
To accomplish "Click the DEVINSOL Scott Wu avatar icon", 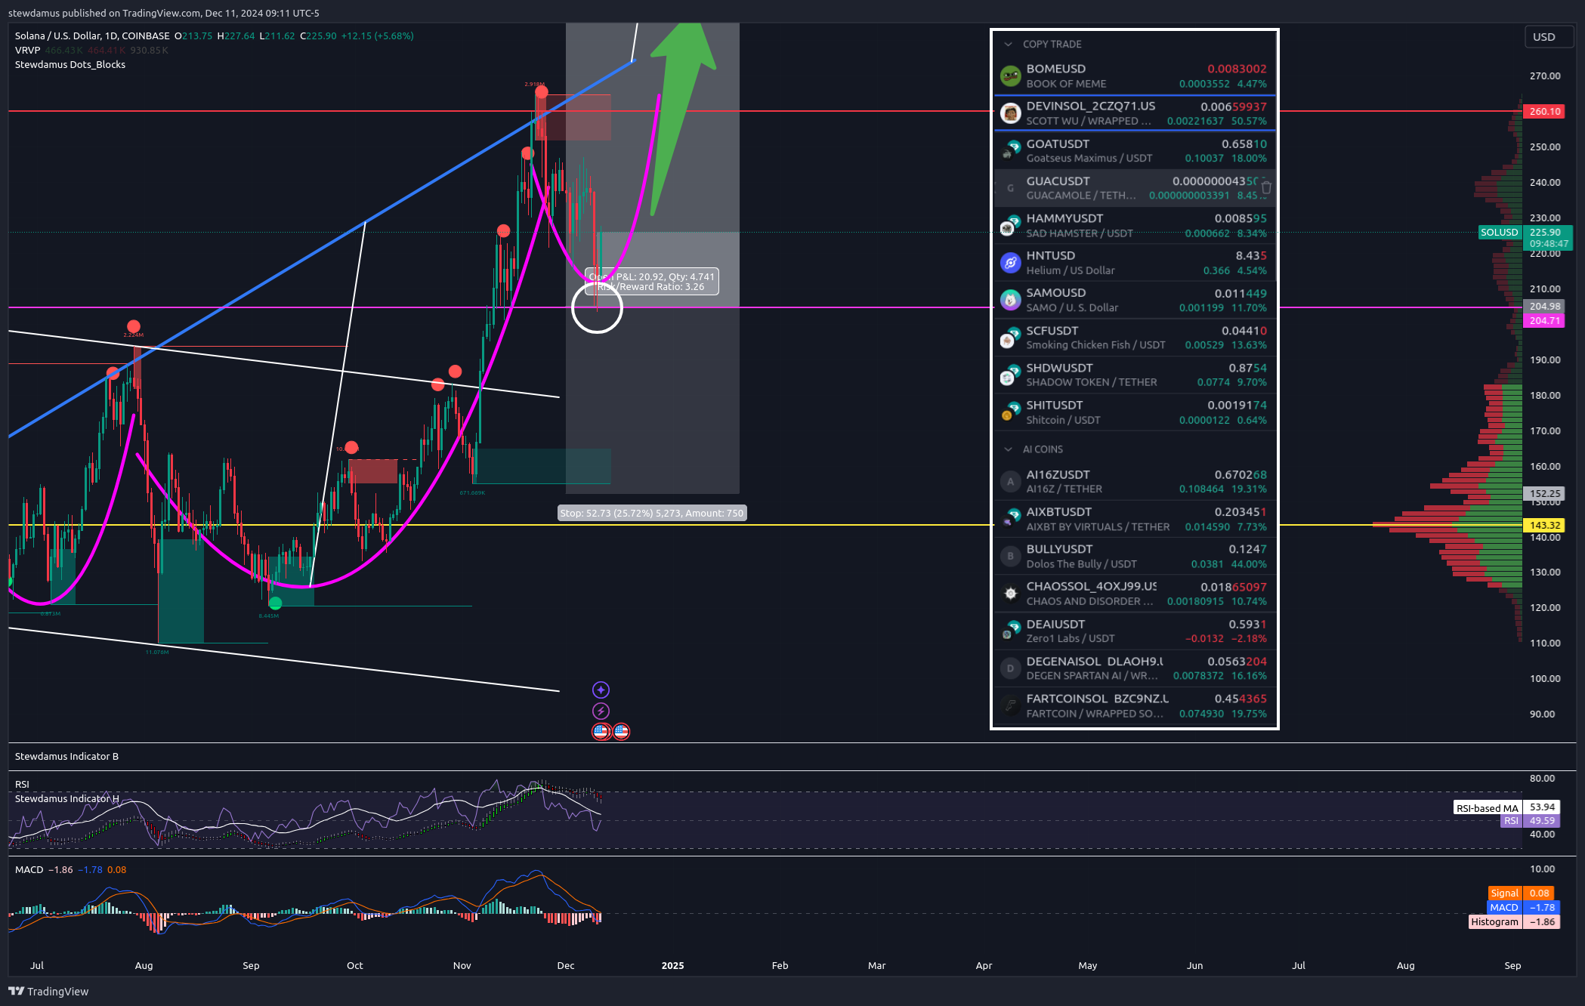I will [1010, 113].
